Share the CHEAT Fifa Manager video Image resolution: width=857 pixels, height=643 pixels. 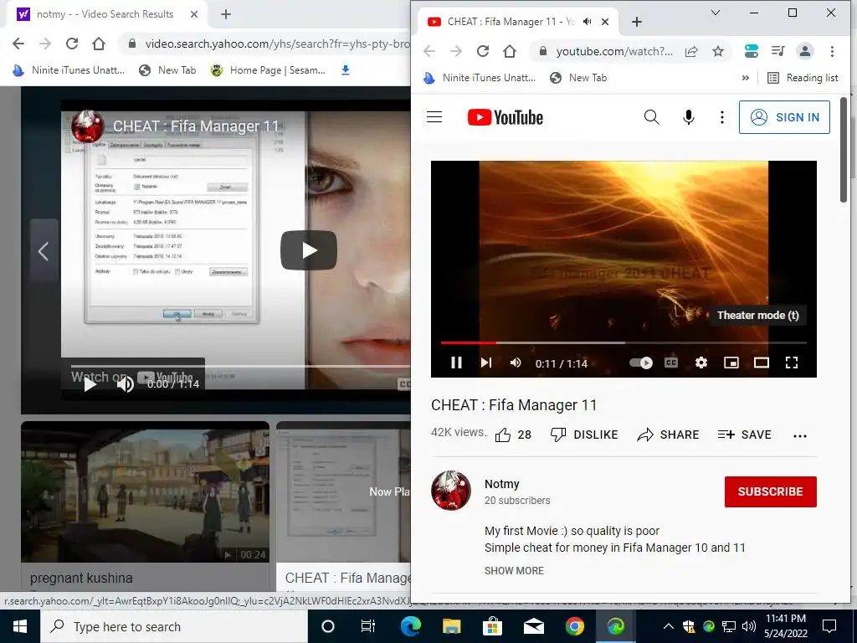tap(668, 435)
